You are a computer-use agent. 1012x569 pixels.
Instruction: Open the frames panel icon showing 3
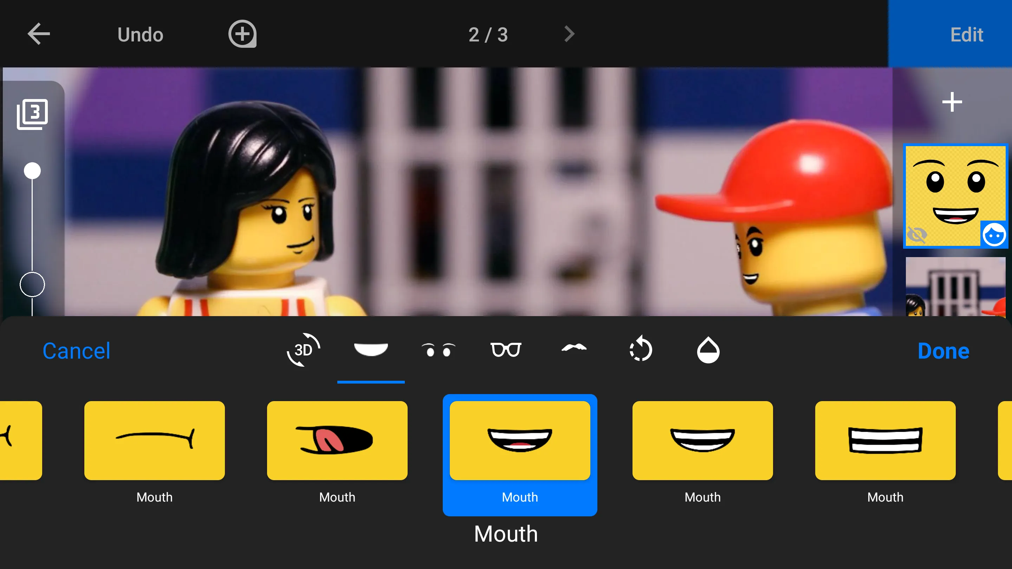[x=33, y=113]
